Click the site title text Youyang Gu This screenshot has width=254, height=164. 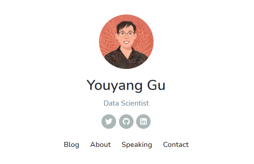pos(126,86)
